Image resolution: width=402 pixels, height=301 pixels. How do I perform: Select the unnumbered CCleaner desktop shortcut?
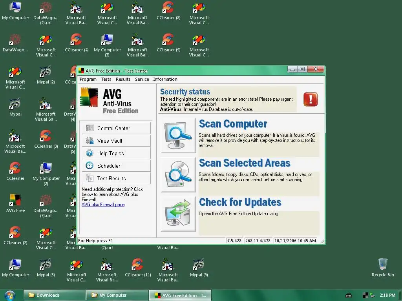[15, 172]
